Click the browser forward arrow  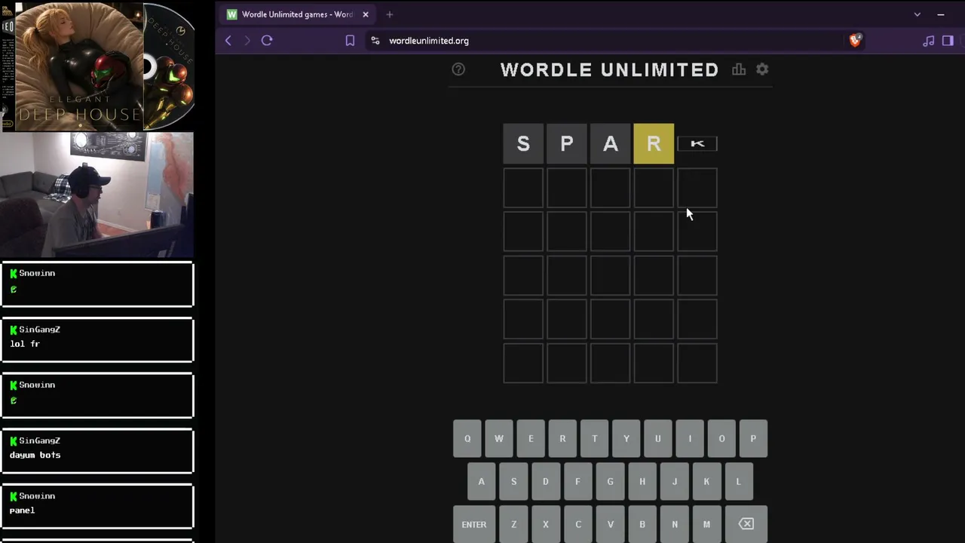(247, 41)
